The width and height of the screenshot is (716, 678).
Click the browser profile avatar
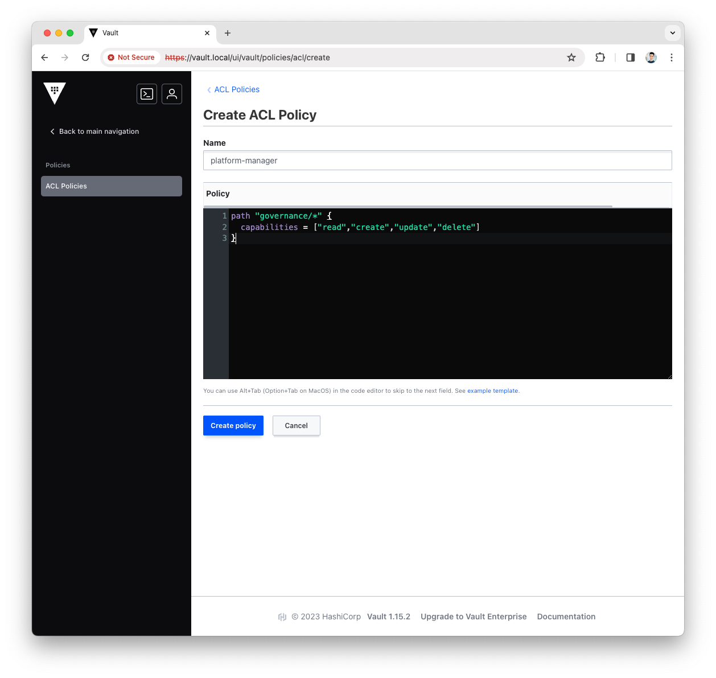[651, 57]
